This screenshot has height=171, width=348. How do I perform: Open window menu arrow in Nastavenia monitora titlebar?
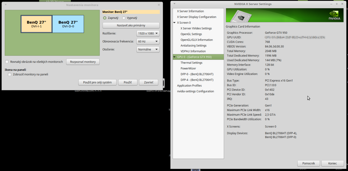[x=6, y=5]
